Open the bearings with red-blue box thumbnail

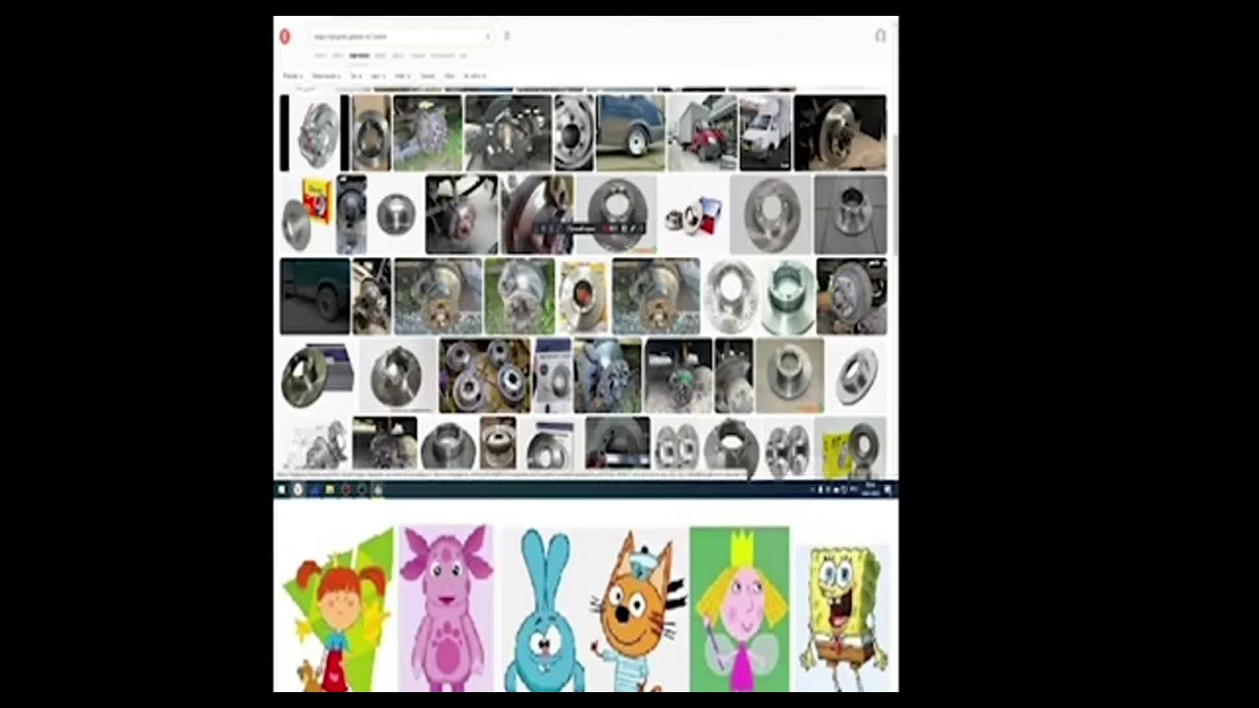[x=694, y=214]
